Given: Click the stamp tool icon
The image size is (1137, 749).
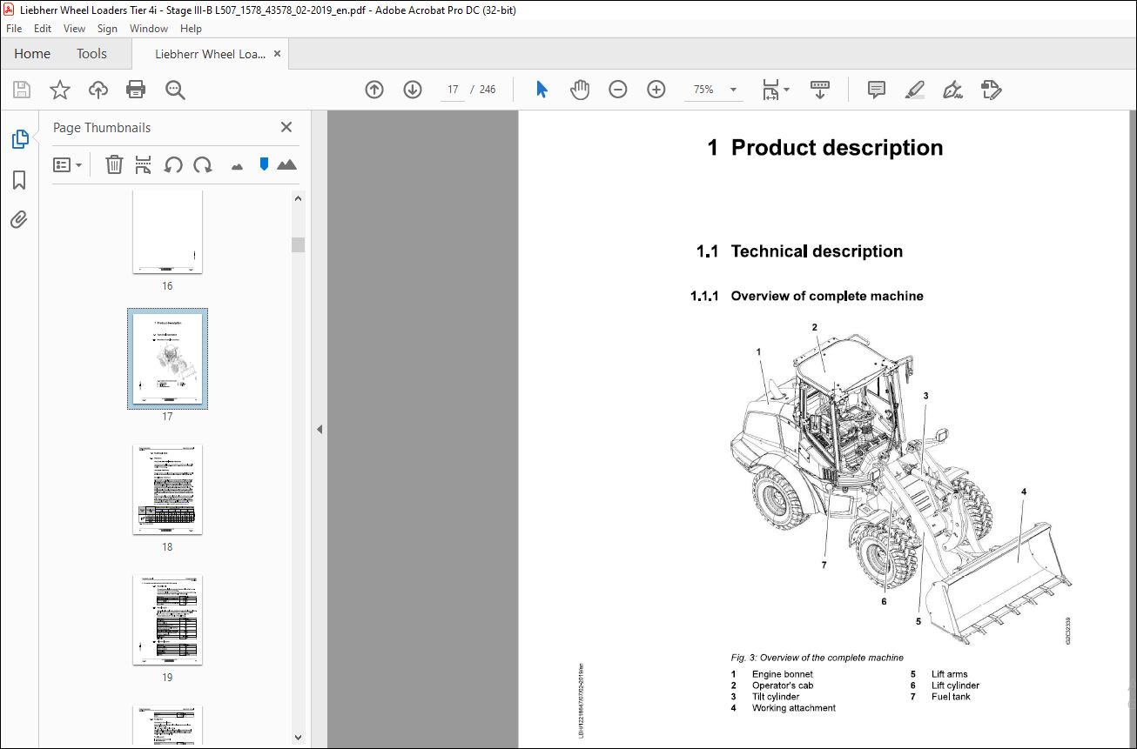Looking at the screenshot, I should pyautogui.click(x=992, y=90).
